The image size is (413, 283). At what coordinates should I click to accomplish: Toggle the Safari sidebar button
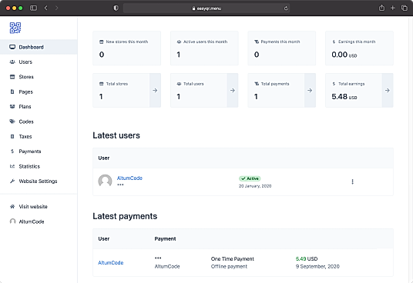(x=33, y=8)
